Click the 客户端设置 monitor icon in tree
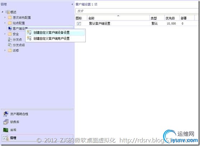The image size is (200, 146). click(10, 29)
